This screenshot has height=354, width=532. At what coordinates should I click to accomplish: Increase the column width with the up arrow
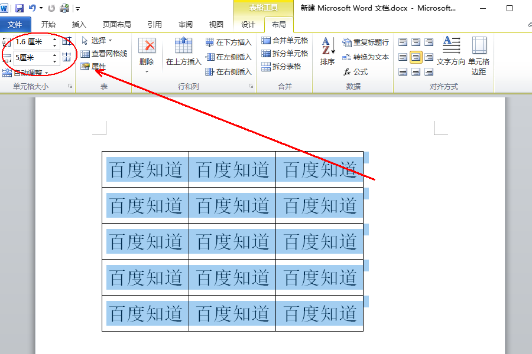pyautogui.click(x=54, y=55)
